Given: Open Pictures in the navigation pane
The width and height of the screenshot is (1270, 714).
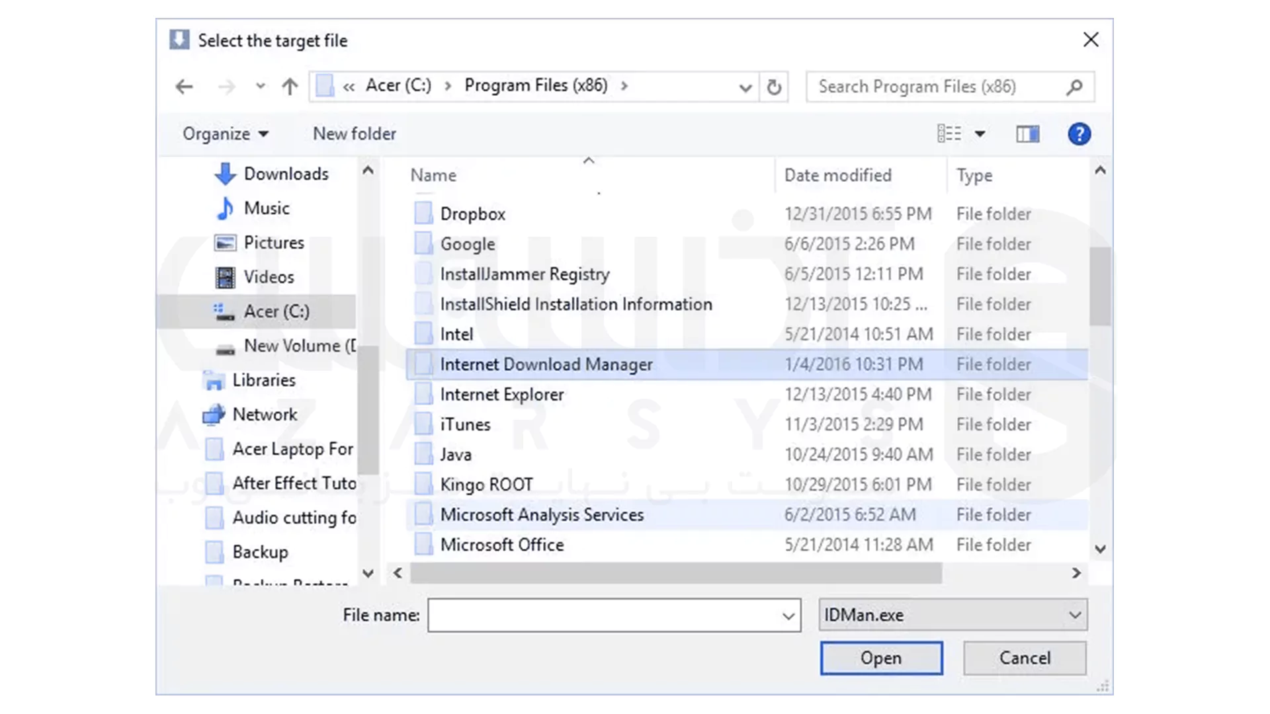Looking at the screenshot, I should 259,243.
